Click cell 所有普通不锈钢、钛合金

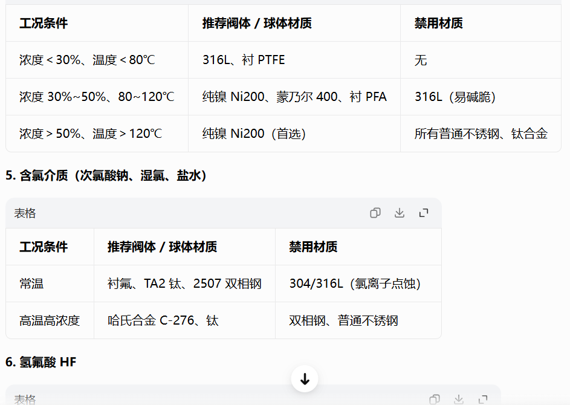click(x=481, y=134)
